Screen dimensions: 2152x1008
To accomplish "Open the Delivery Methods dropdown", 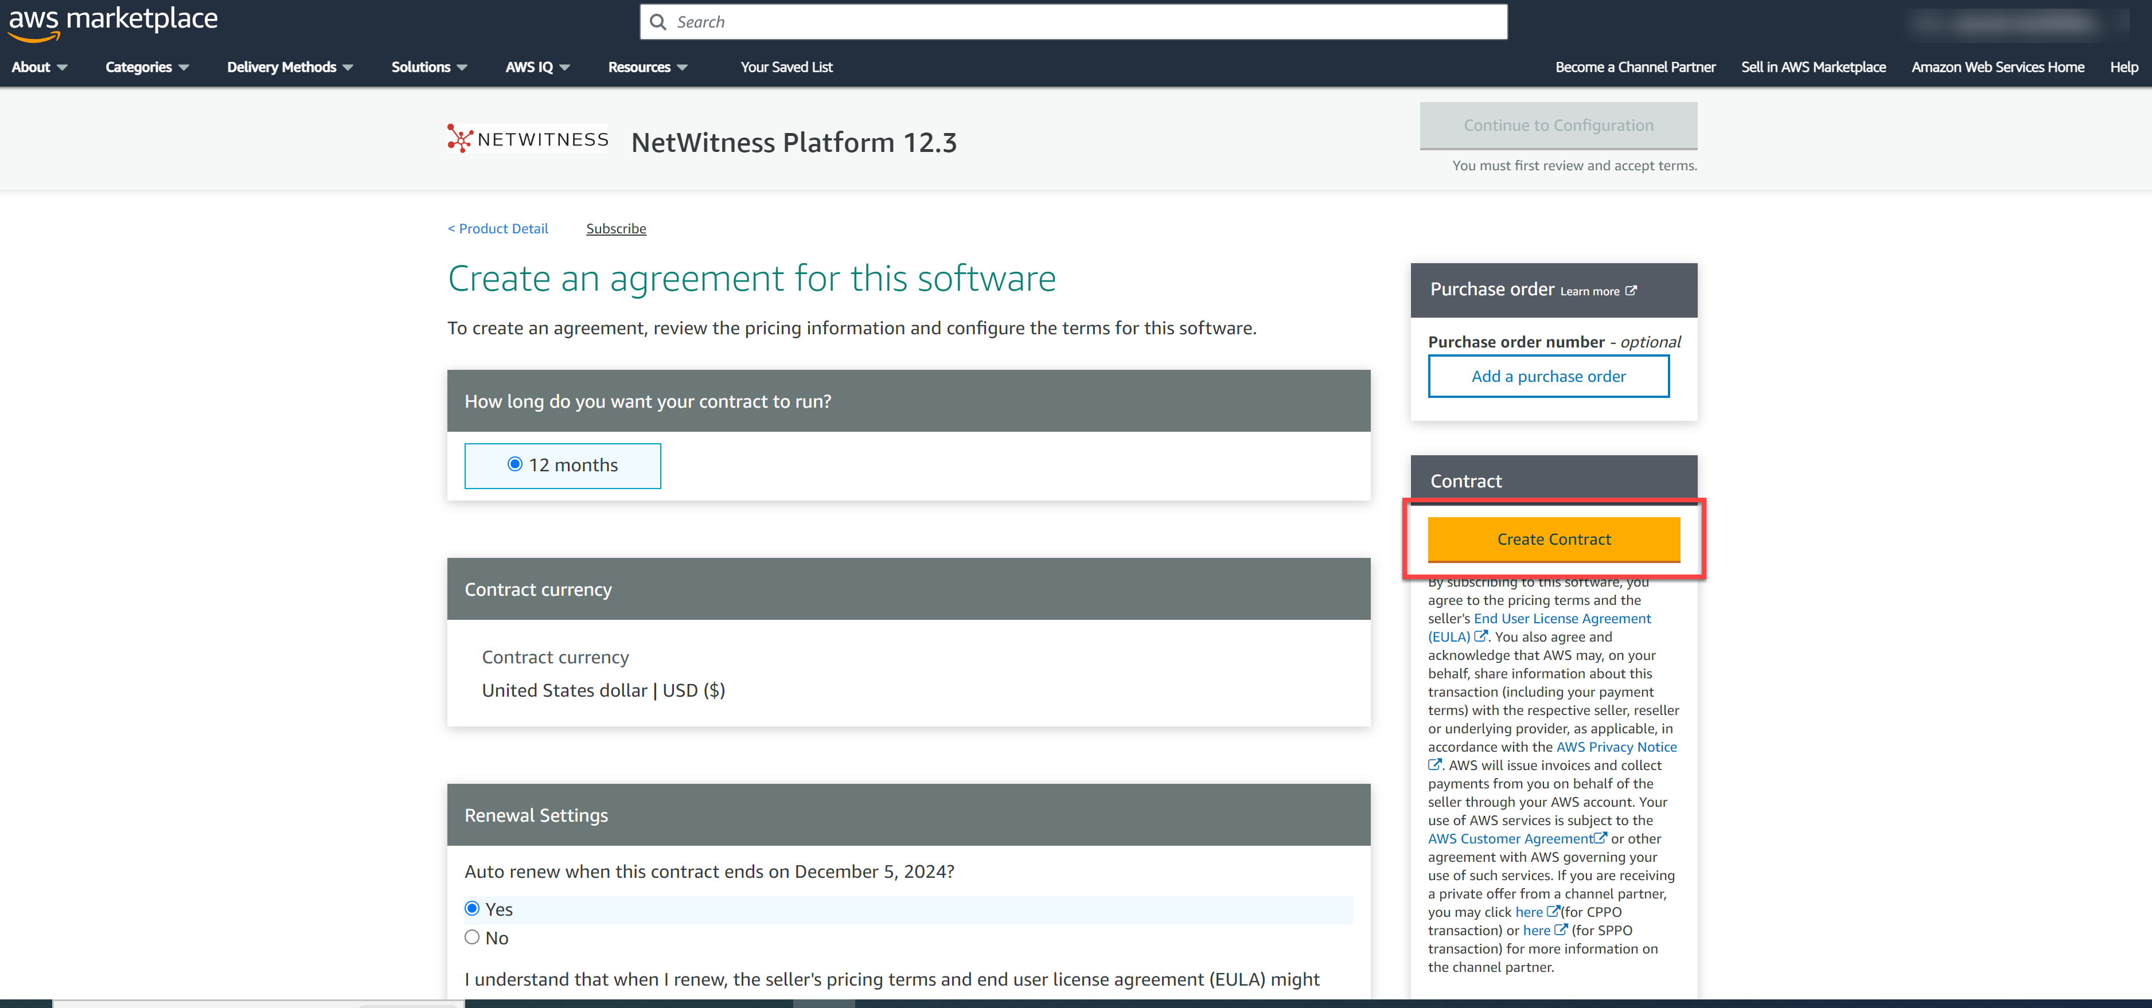I will (289, 67).
